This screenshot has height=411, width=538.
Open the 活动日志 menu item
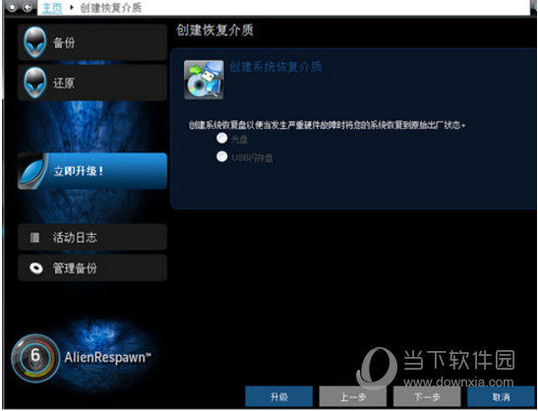(92, 237)
